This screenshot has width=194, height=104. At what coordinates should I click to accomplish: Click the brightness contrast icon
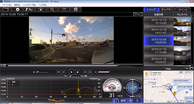pyautogui.click(x=34, y=72)
